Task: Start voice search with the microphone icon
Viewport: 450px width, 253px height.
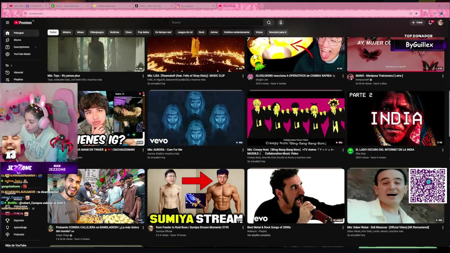Action: (x=281, y=22)
